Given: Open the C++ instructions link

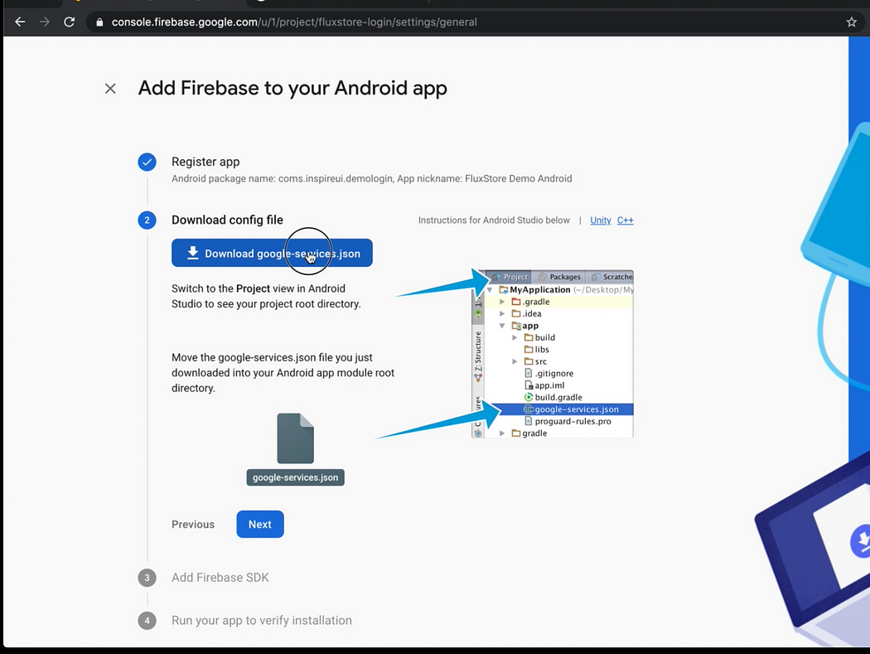Looking at the screenshot, I should tap(625, 220).
